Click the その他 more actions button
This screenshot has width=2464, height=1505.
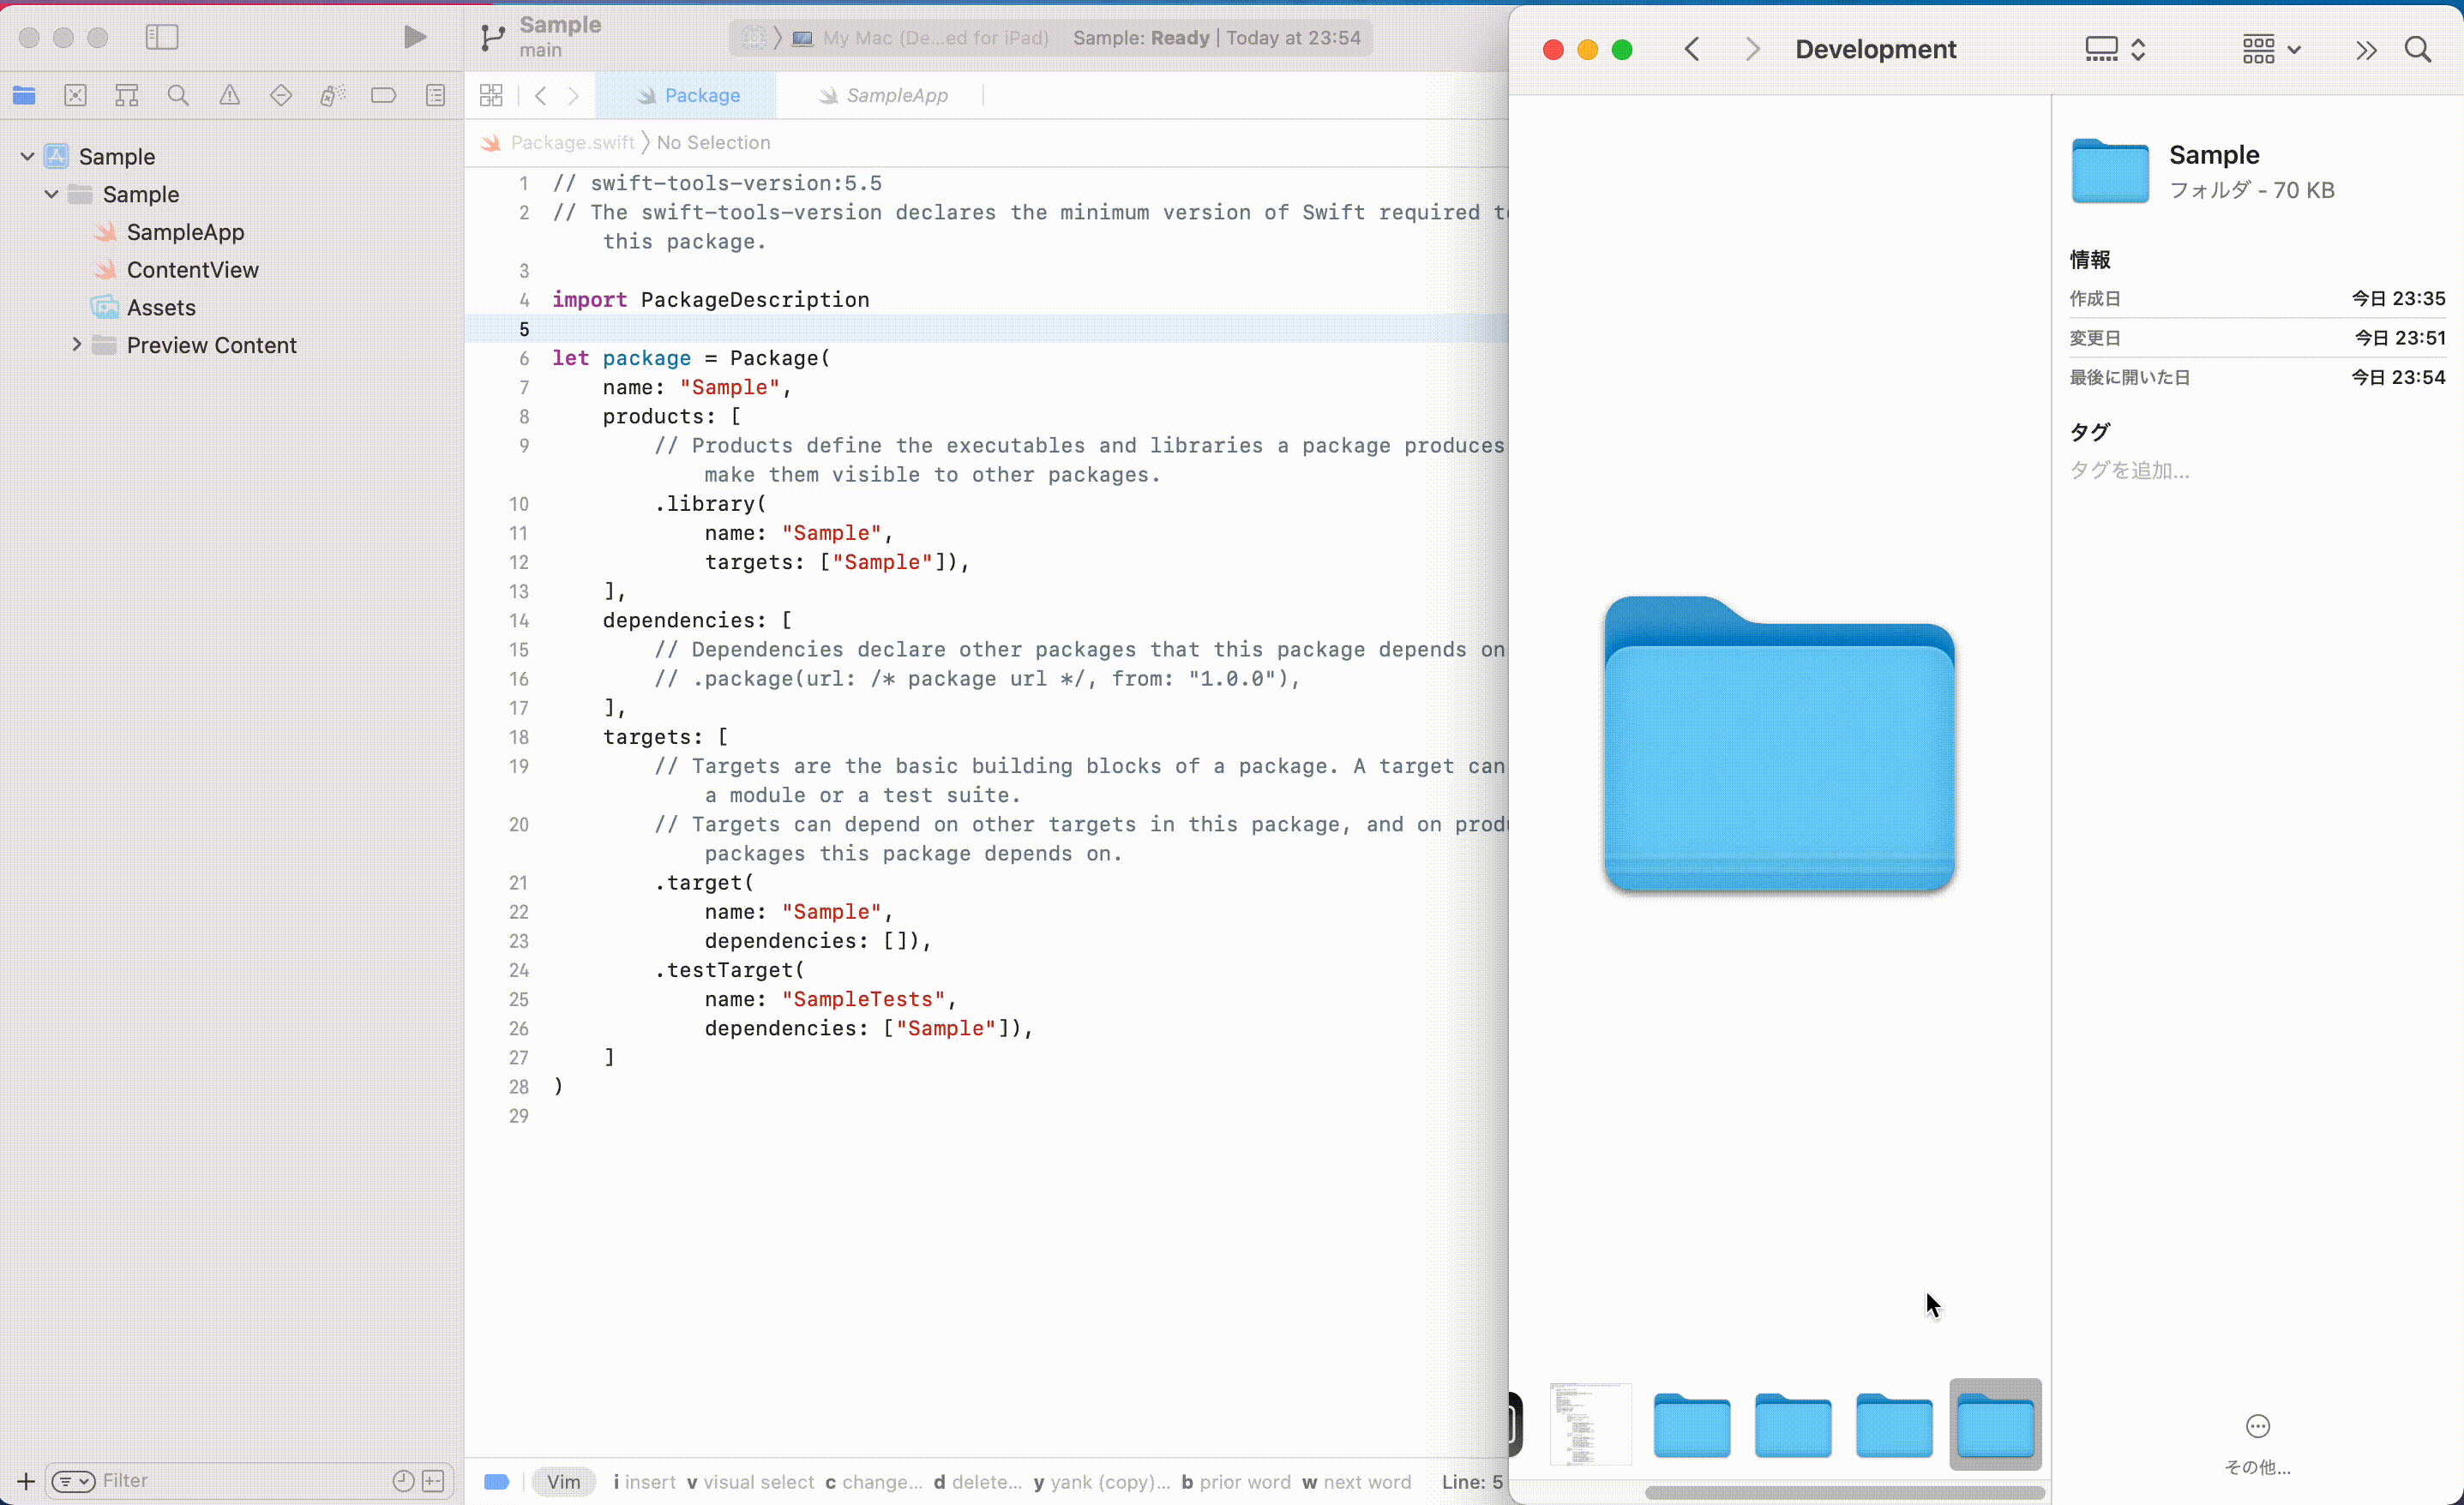coord(2257,1427)
